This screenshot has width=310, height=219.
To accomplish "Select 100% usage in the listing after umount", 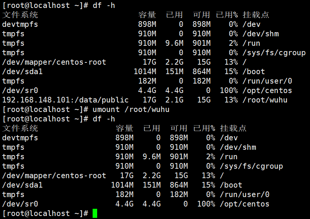I will [x=206, y=204].
